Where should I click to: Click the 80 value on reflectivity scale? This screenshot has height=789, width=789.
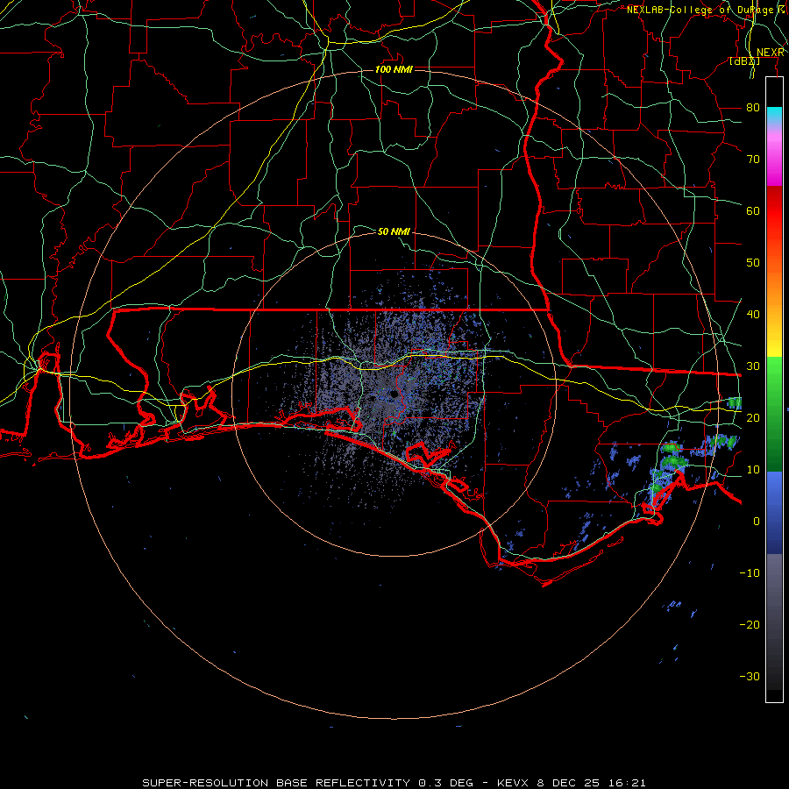(x=753, y=108)
